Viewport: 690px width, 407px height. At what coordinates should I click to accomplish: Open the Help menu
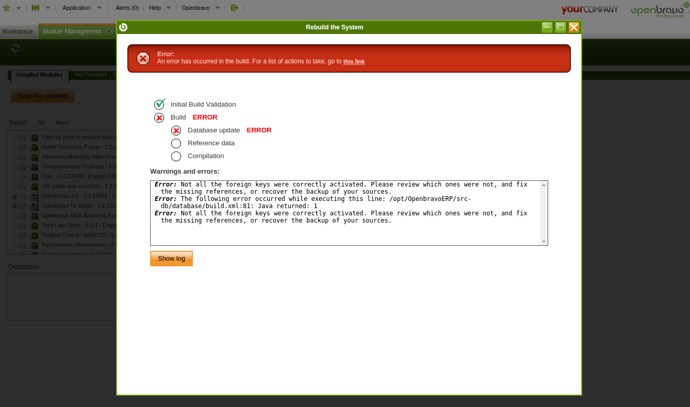pos(160,8)
